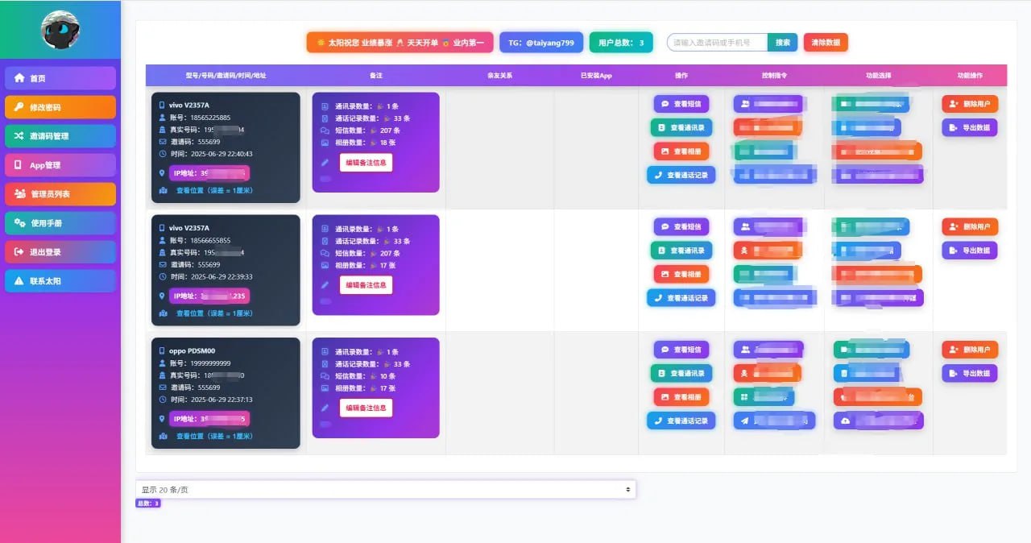1031x543 pixels.
Task: Click the phone icon for App管理
Action: 19,165
